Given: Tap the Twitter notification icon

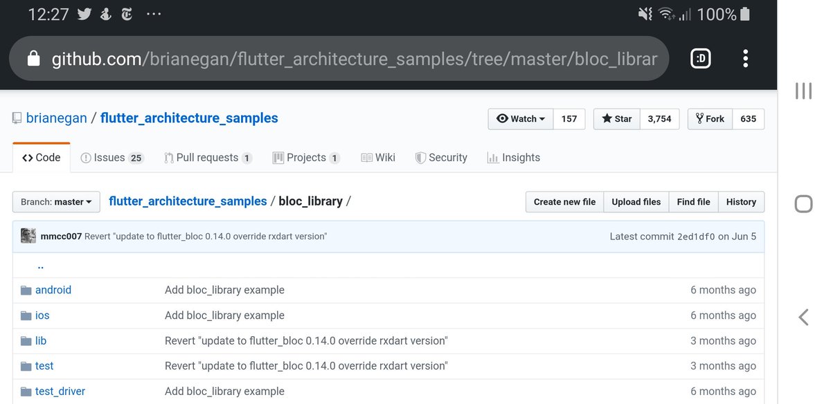Looking at the screenshot, I should pyautogui.click(x=84, y=14).
